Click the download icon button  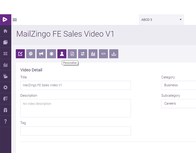tap(114, 54)
